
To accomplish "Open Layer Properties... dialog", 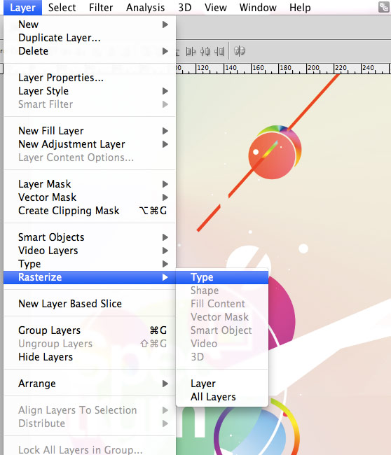I will [x=90, y=78].
